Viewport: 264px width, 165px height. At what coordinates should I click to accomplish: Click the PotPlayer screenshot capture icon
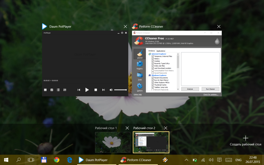[x=52, y=90]
